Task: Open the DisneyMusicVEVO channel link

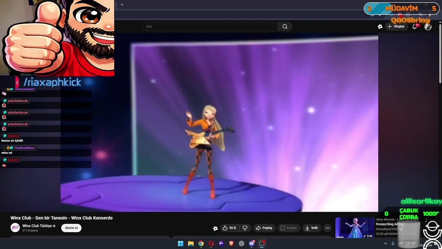Action: coord(387,229)
